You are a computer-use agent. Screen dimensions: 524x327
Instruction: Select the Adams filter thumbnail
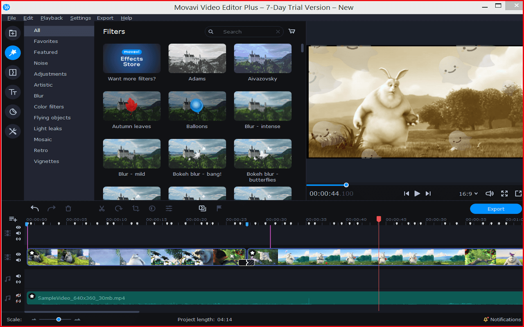[197, 58]
